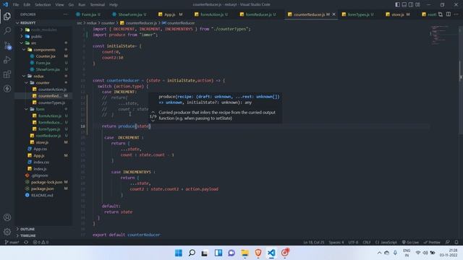463x260 pixels.
Task: Open the errors and warnings status indicator
Action: (41, 243)
